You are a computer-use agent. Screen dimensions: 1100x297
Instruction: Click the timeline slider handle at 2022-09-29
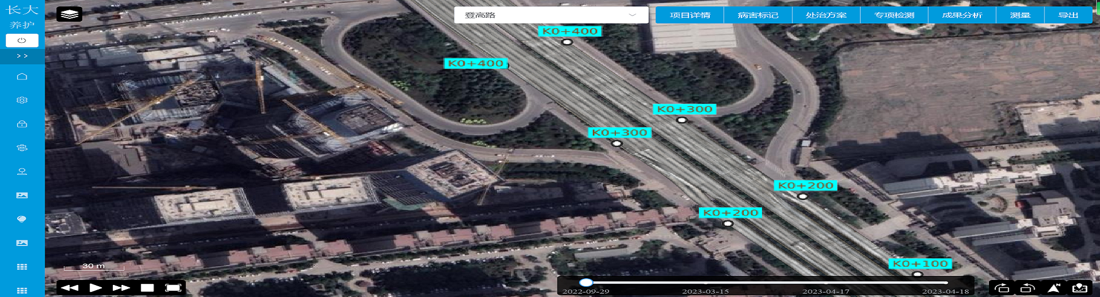[x=586, y=282]
